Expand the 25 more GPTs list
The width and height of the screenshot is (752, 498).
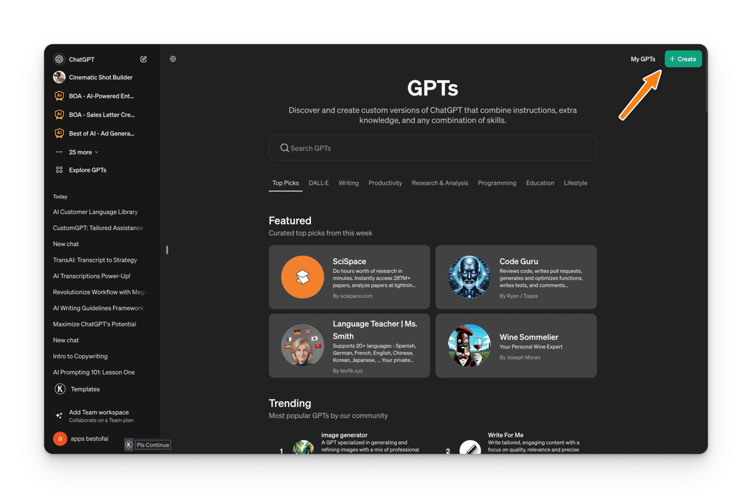pyautogui.click(x=83, y=152)
